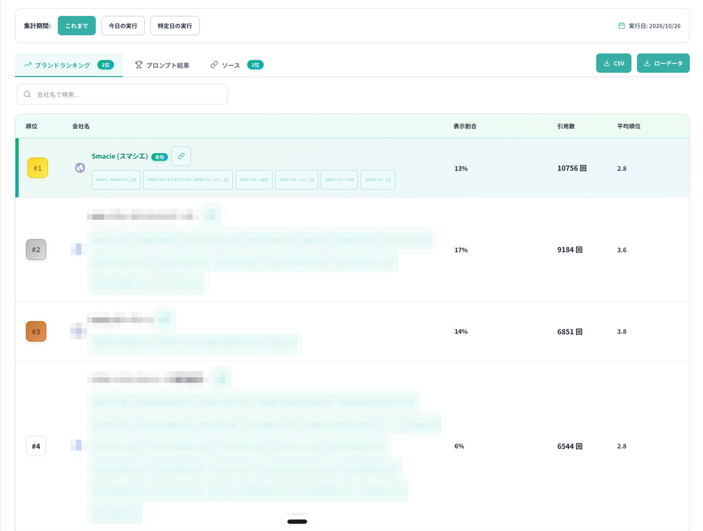Click the globe icon in the Smacie row
The width and height of the screenshot is (703, 531).
[x=80, y=168]
